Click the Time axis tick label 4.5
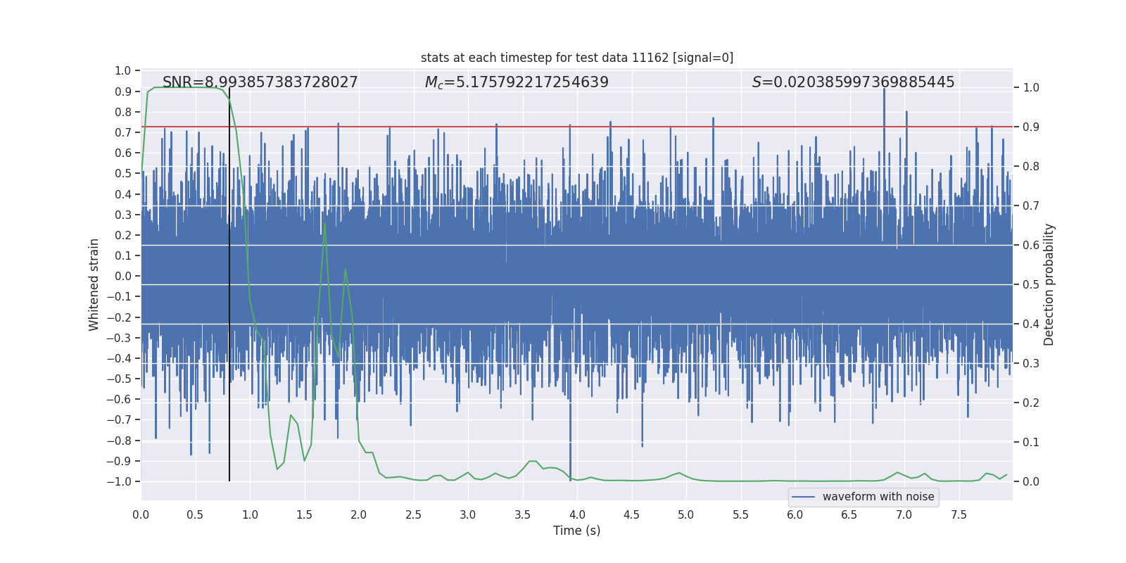The height and width of the screenshot is (563, 1126). pos(632,515)
